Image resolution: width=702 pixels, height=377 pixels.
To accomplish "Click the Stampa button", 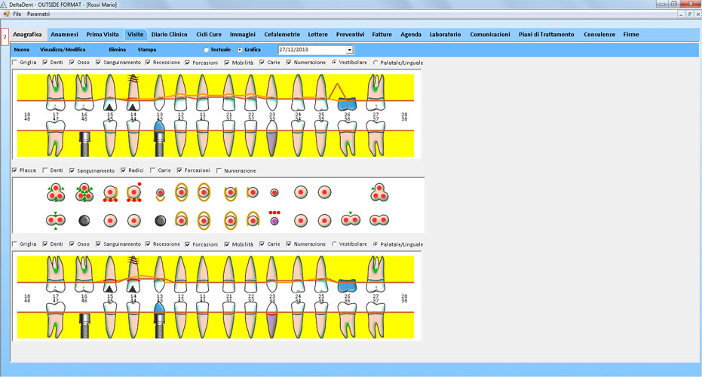I will click(x=147, y=50).
